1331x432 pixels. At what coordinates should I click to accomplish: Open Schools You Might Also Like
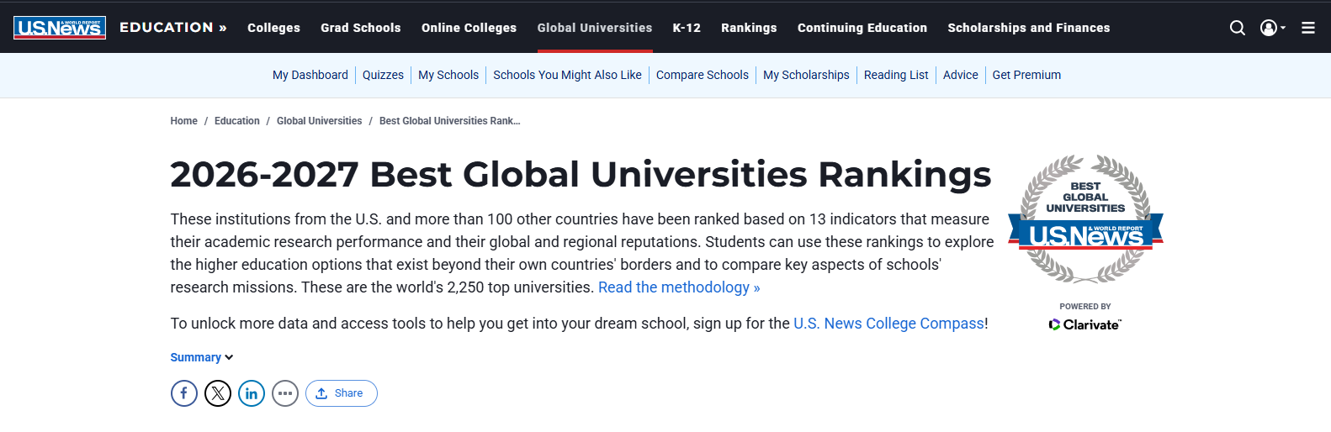pyautogui.click(x=567, y=75)
